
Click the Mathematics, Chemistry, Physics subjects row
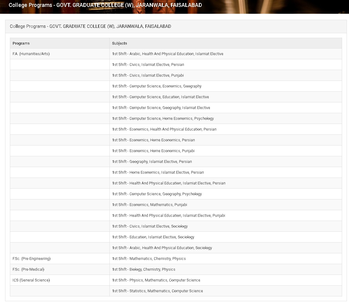coord(149,259)
